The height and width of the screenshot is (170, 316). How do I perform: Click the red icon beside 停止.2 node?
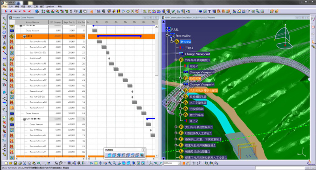click(x=186, y=121)
